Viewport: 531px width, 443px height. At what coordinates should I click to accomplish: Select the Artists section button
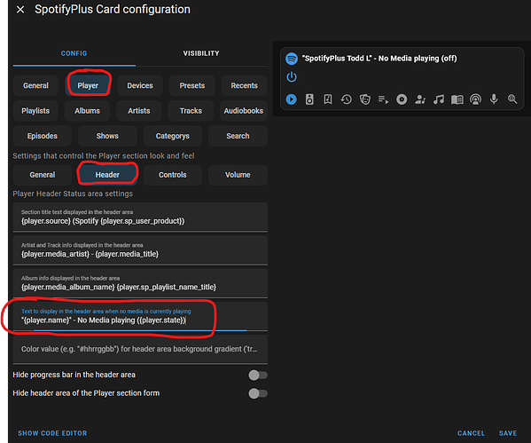click(x=139, y=111)
